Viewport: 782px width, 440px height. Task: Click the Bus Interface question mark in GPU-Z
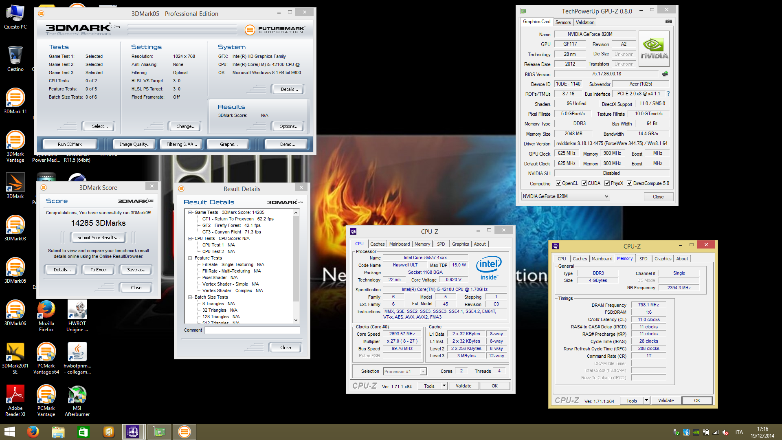668,94
